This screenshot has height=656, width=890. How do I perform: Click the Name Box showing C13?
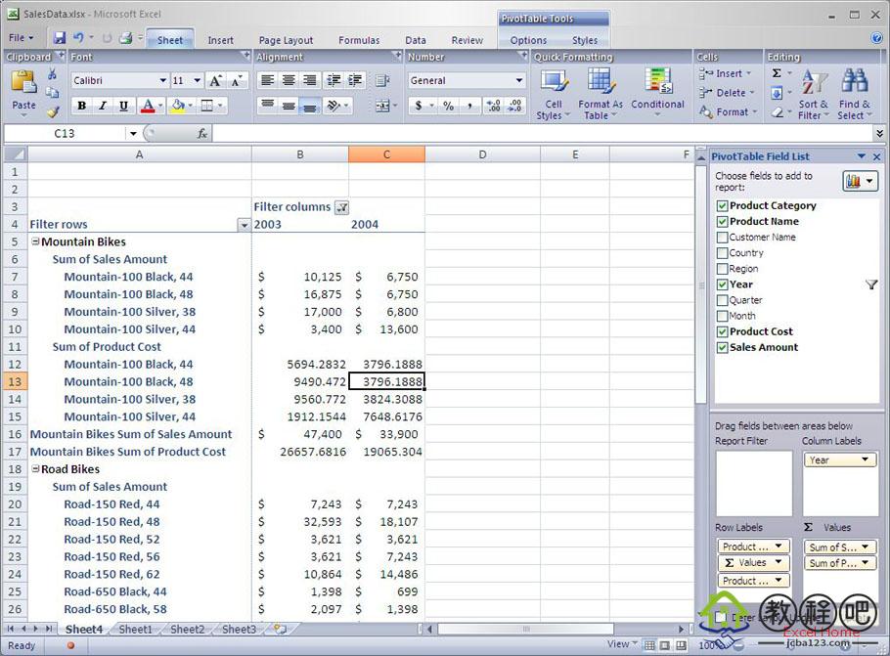tap(65, 133)
